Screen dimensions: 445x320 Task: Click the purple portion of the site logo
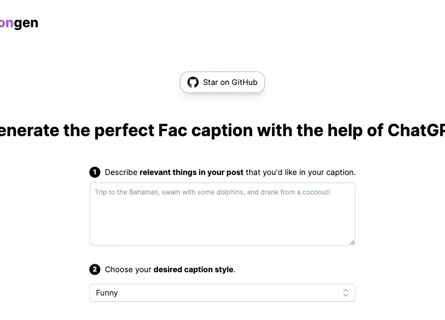click(7, 23)
